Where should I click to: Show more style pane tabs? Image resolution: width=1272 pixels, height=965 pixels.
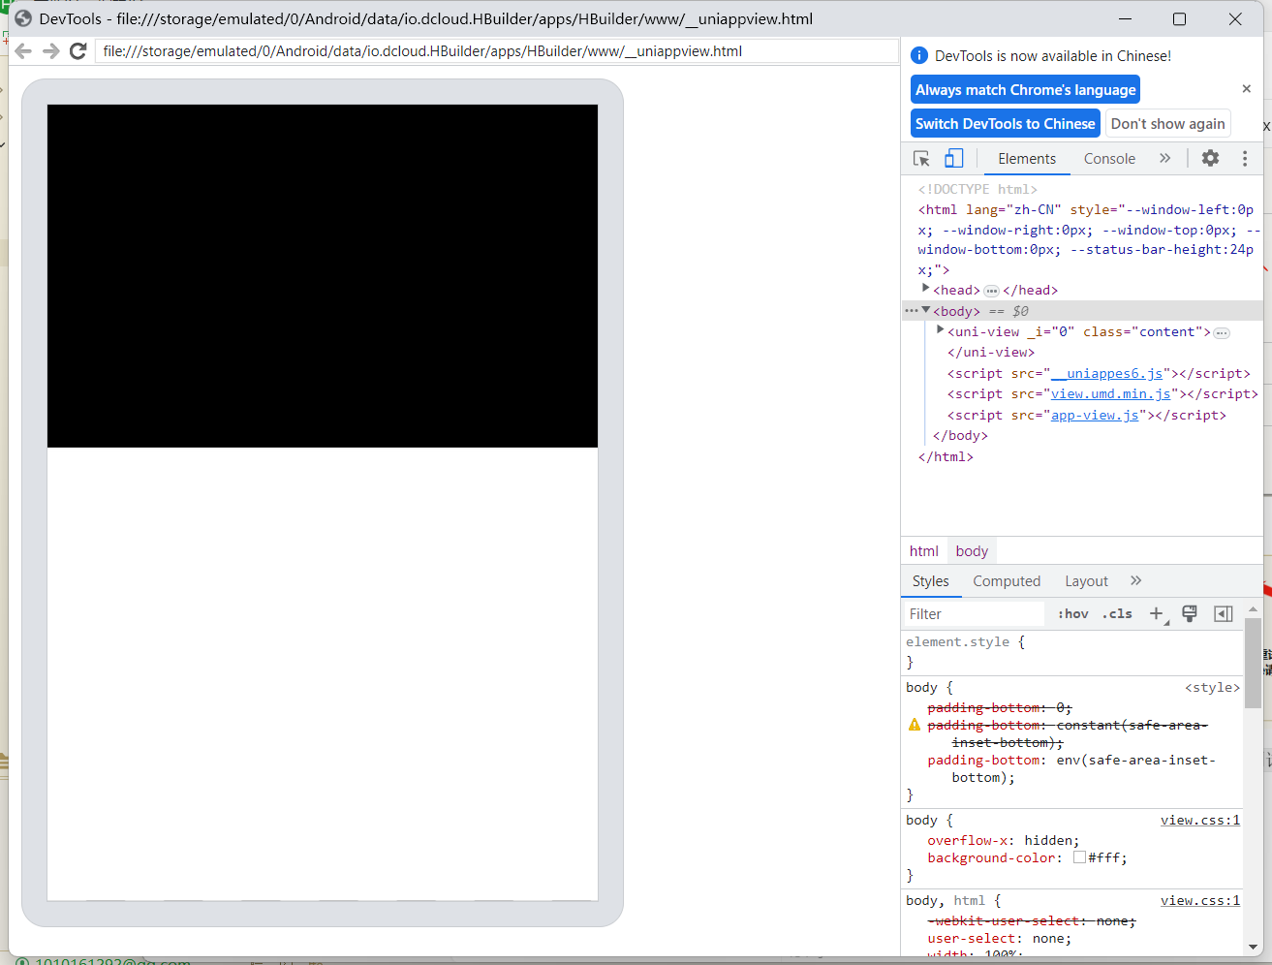1135,580
